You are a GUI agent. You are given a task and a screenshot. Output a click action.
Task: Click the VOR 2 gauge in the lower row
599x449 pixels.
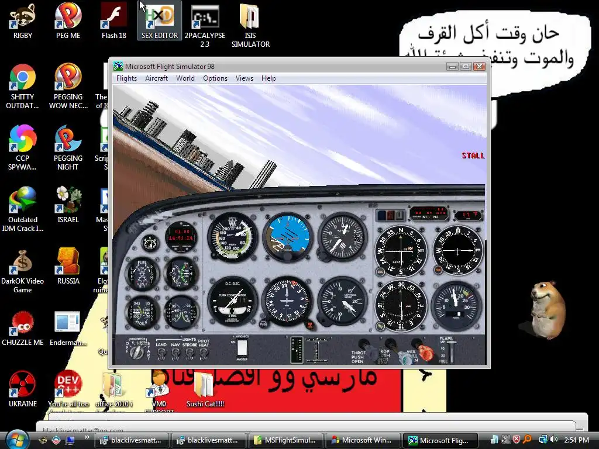pyautogui.click(x=401, y=306)
